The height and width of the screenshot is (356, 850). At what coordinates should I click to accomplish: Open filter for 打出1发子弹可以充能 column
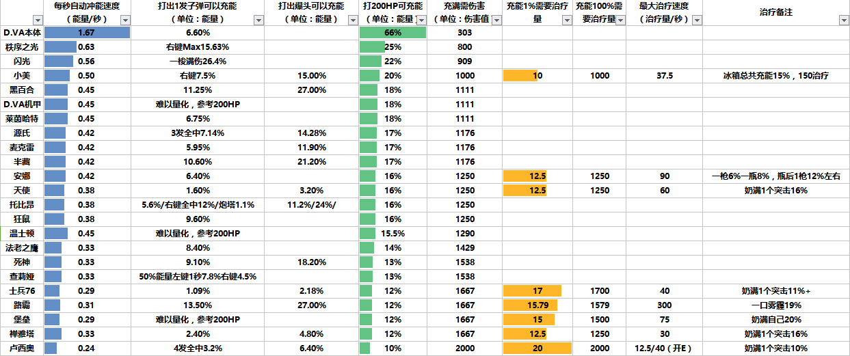(258, 20)
